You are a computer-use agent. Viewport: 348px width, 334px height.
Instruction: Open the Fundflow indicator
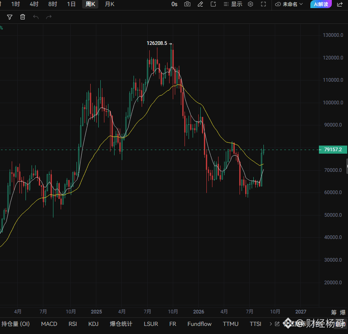[x=199, y=324]
